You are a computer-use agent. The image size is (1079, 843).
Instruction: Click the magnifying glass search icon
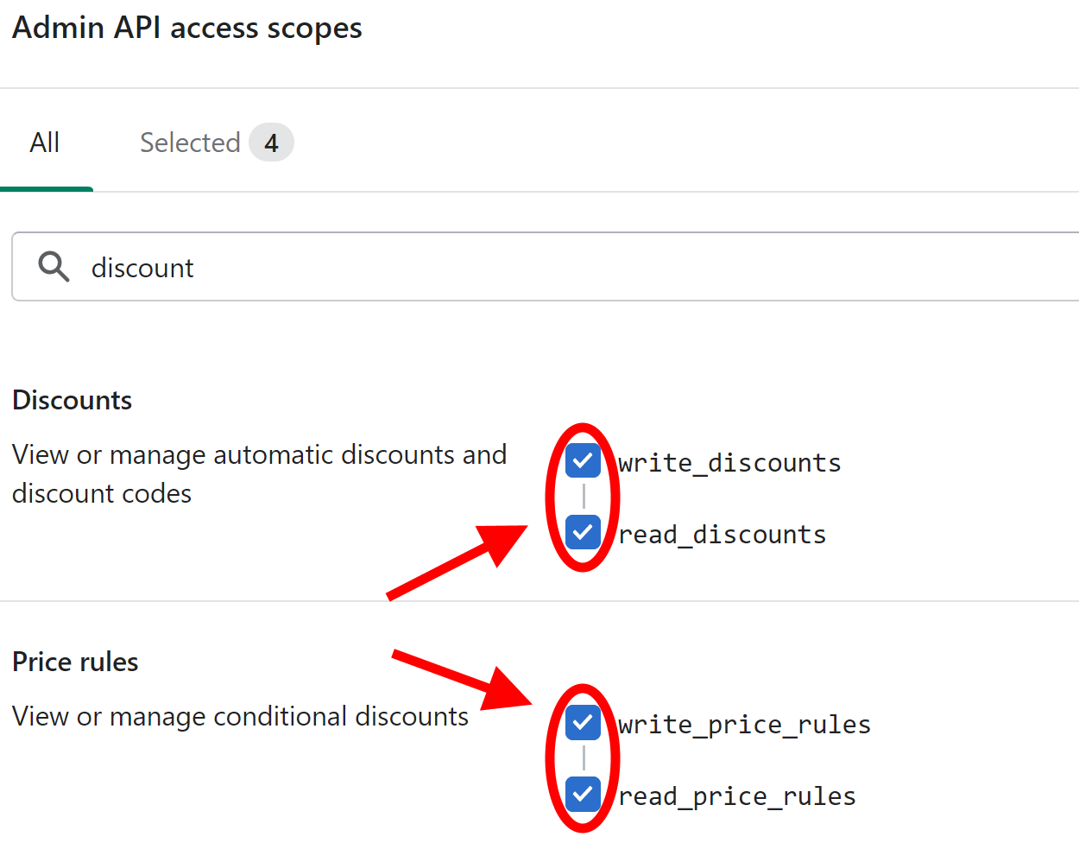click(54, 267)
